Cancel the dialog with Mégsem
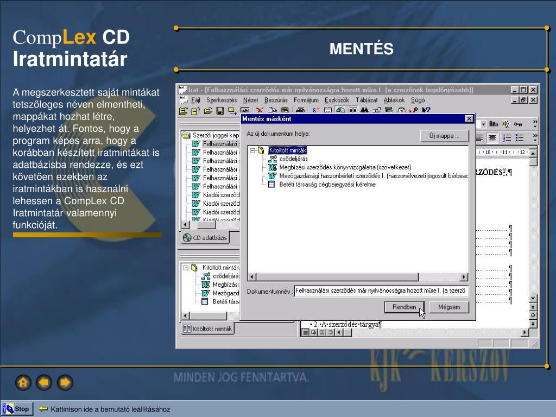This screenshot has height=417, width=556. point(449,307)
